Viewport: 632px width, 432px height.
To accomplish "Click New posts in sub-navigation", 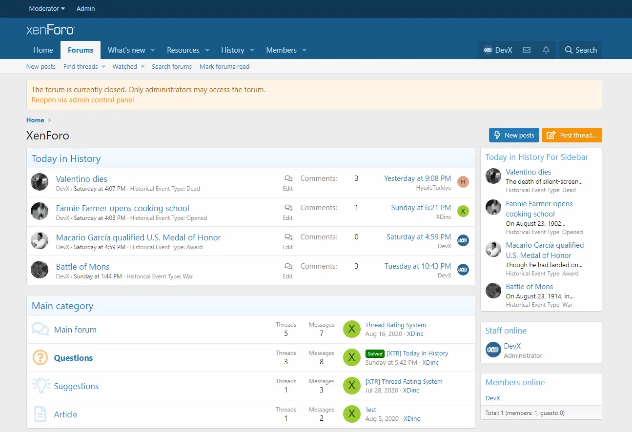I will tap(41, 67).
